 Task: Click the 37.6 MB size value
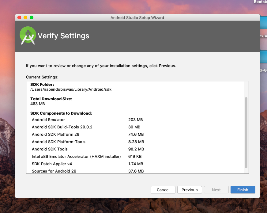pos(136,171)
